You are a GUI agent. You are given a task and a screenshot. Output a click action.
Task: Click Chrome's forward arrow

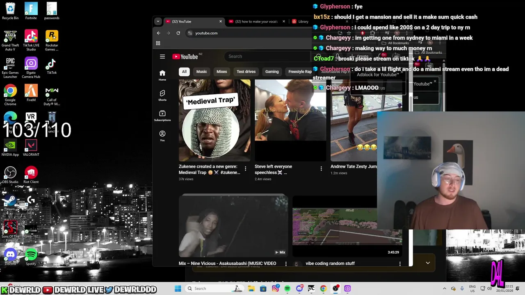pos(168,33)
